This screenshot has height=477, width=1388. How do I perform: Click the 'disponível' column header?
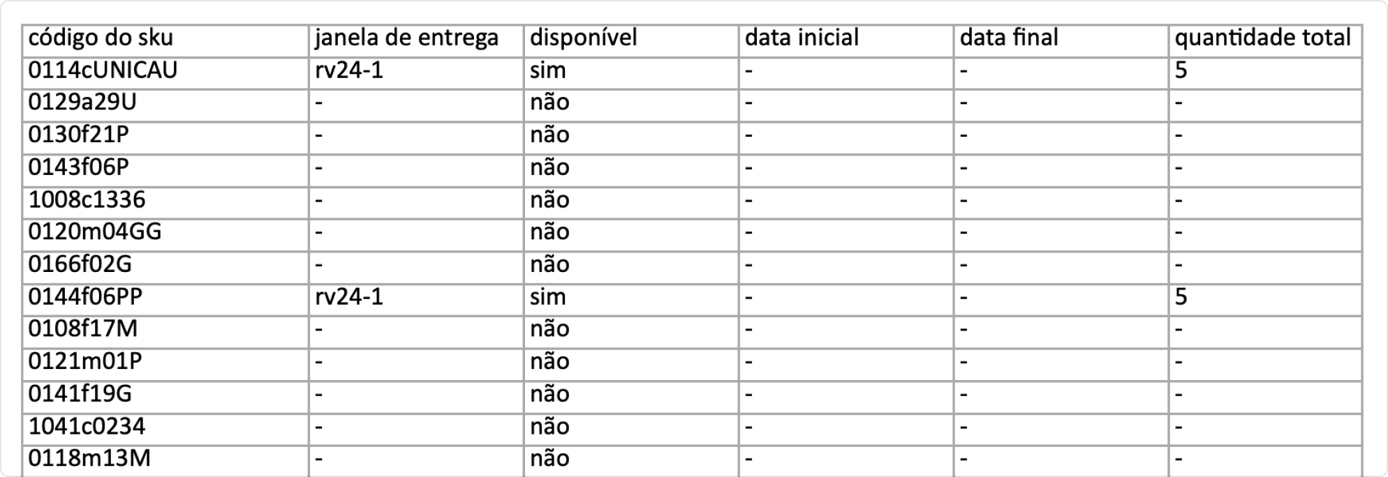click(583, 38)
